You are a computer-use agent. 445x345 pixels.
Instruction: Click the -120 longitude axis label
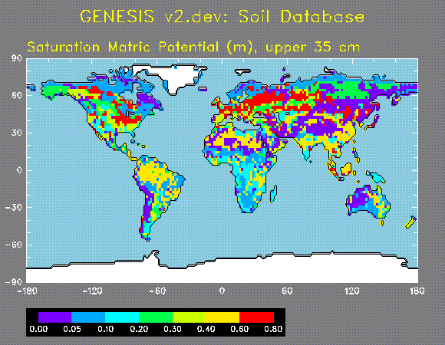[x=92, y=291]
